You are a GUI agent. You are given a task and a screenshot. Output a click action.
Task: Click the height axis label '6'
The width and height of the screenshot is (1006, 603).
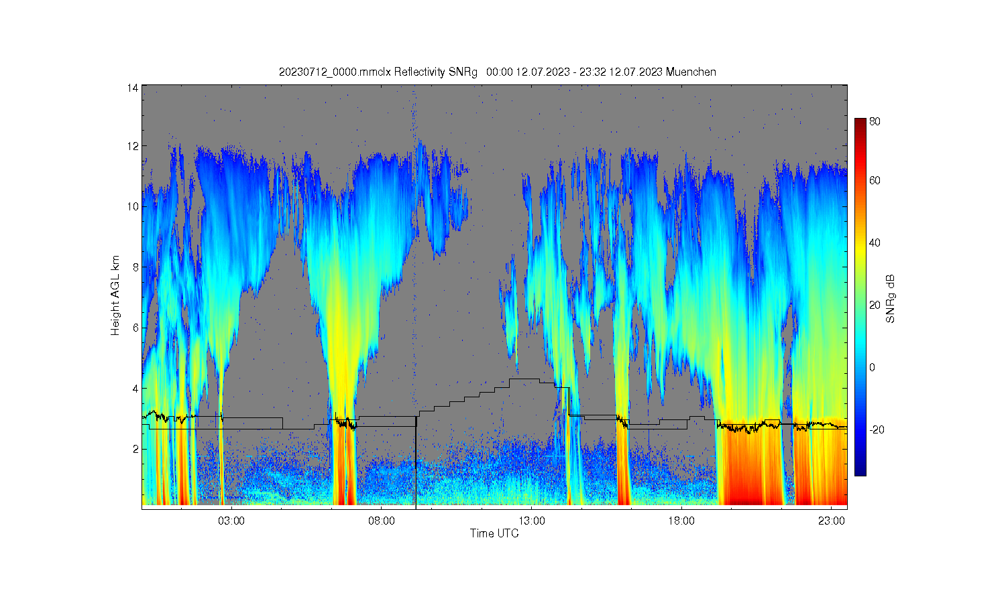point(135,328)
